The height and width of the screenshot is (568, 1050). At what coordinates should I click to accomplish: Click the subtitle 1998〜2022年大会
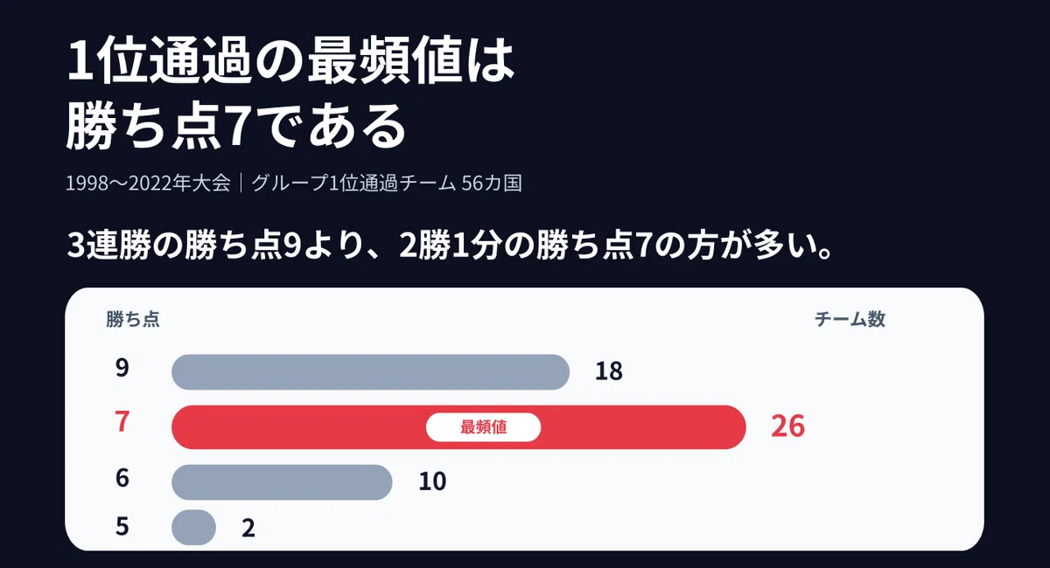(x=149, y=184)
